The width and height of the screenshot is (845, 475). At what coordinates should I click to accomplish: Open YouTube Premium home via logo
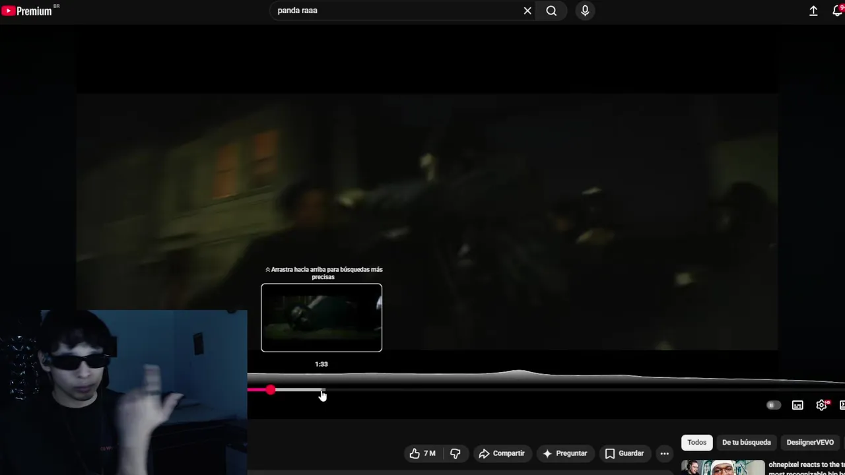[27, 11]
